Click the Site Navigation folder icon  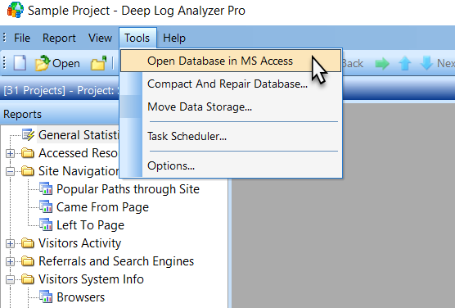point(28,171)
